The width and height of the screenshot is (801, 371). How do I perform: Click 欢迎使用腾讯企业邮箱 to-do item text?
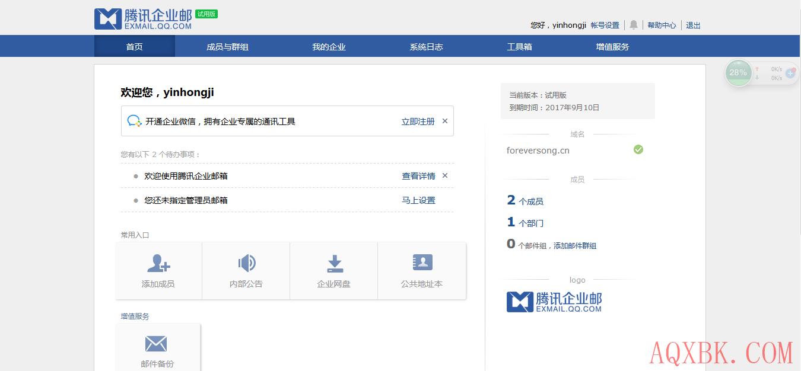coord(186,175)
